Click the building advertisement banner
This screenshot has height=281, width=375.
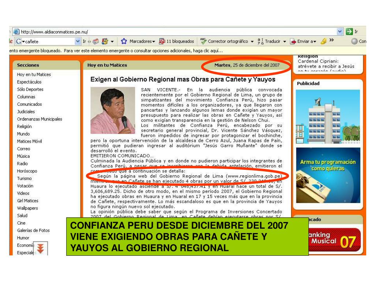[x=328, y=117]
